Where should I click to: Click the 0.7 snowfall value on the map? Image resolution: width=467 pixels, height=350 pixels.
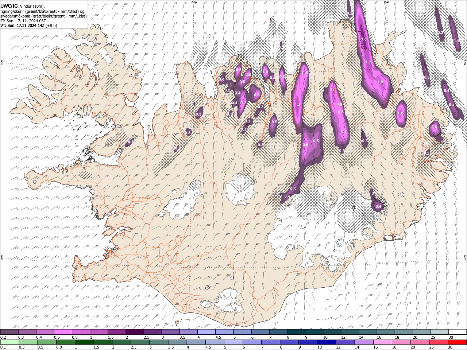coord(344,132)
